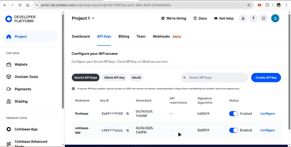Click the Create API key button
Screen dimensions: 291x147
[266, 77]
